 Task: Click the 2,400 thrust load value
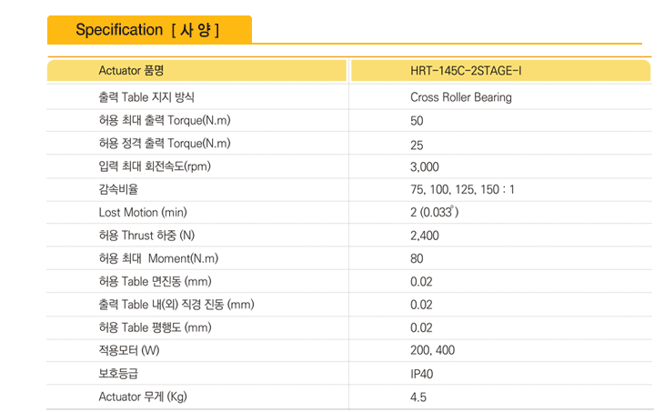pyautogui.click(x=424, y=236)
